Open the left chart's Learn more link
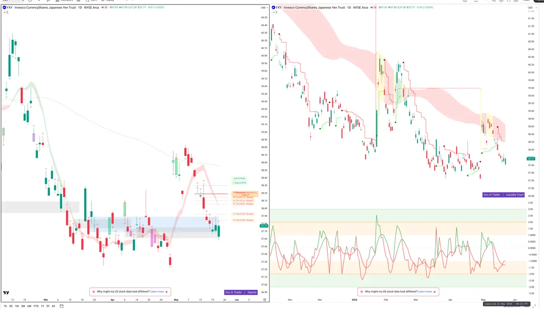This screenshot has width=544, height=309. coord(157,292)
